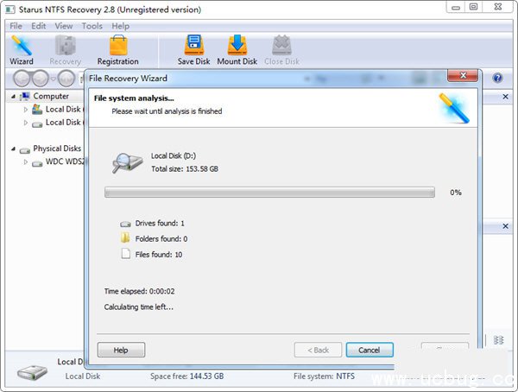Click the wizard wand icon in dialog header
The width and height of the screenshot is (518, 392).
454,108
